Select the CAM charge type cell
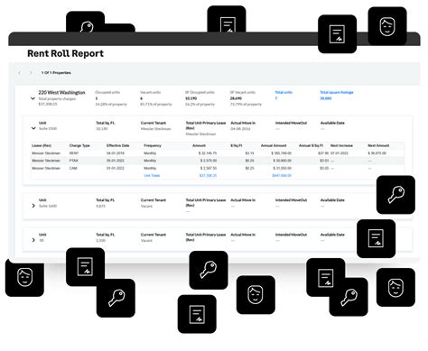The height and width of the screenshot is (351, 428). pyautogui.click(x=73, y=168)
